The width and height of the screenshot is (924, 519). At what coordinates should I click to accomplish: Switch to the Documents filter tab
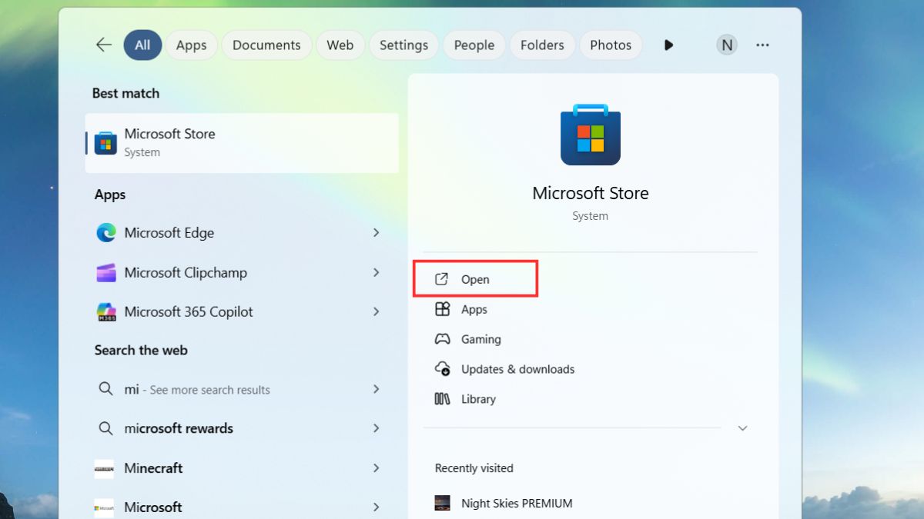pos(266,45)
